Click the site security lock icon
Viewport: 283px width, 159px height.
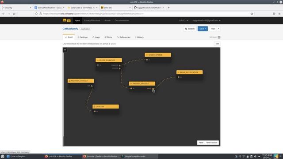tap(40, 14)
